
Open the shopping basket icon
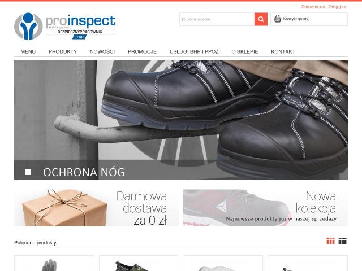[x=277, y=19]
